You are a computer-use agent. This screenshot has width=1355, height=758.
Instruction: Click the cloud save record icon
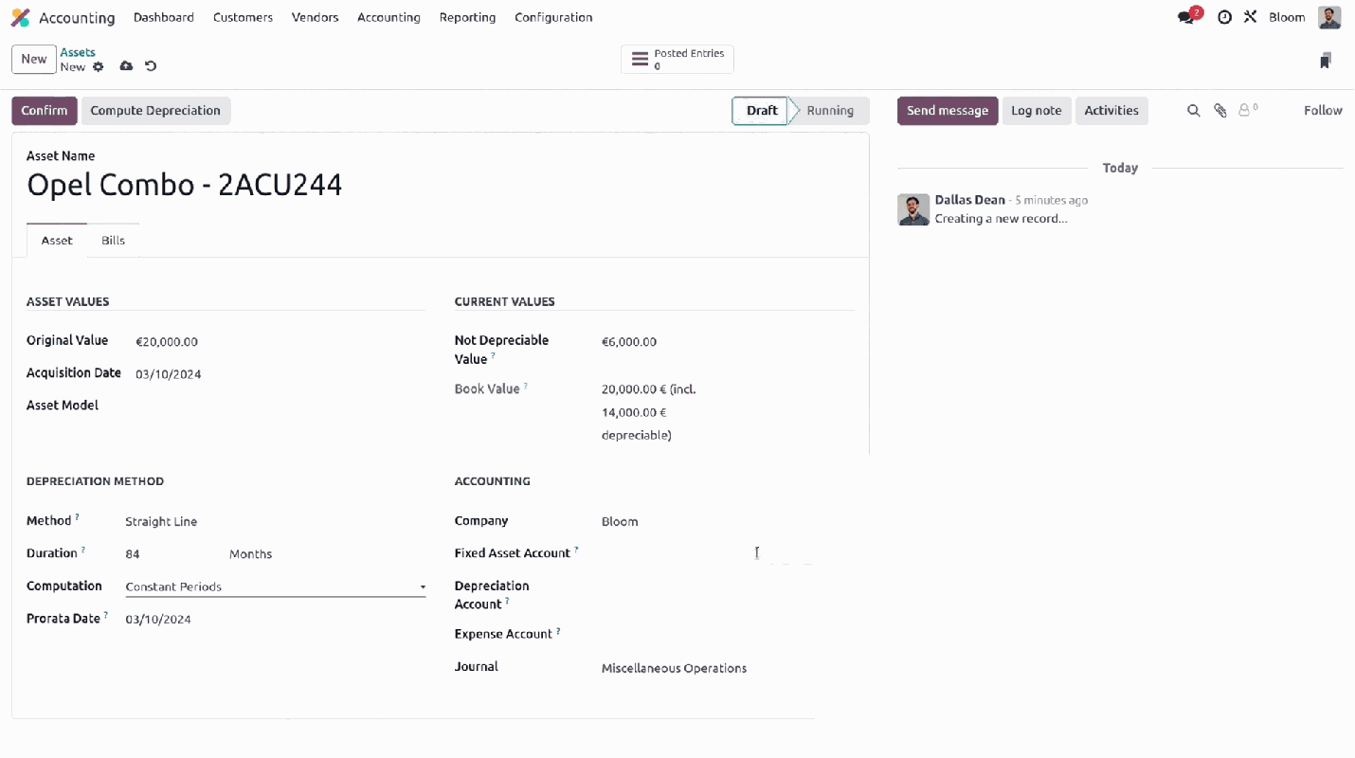(126, 66)
